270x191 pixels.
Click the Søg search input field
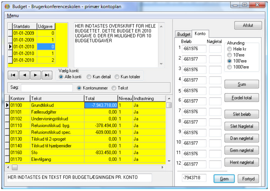47,88
